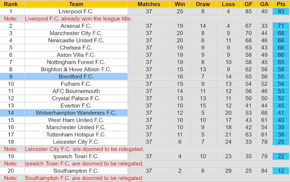Click the Liverpool F.C. team name
The width and height of the screenshot is (290, 182).
76,11
